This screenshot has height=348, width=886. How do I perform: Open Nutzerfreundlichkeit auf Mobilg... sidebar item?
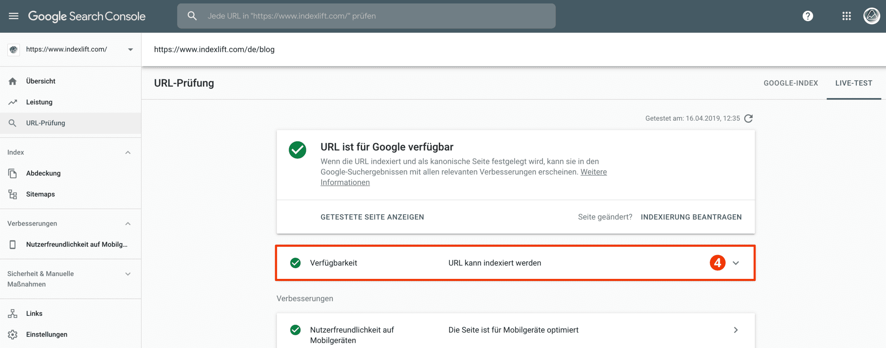pyautogui.click(x=71, y=245)
